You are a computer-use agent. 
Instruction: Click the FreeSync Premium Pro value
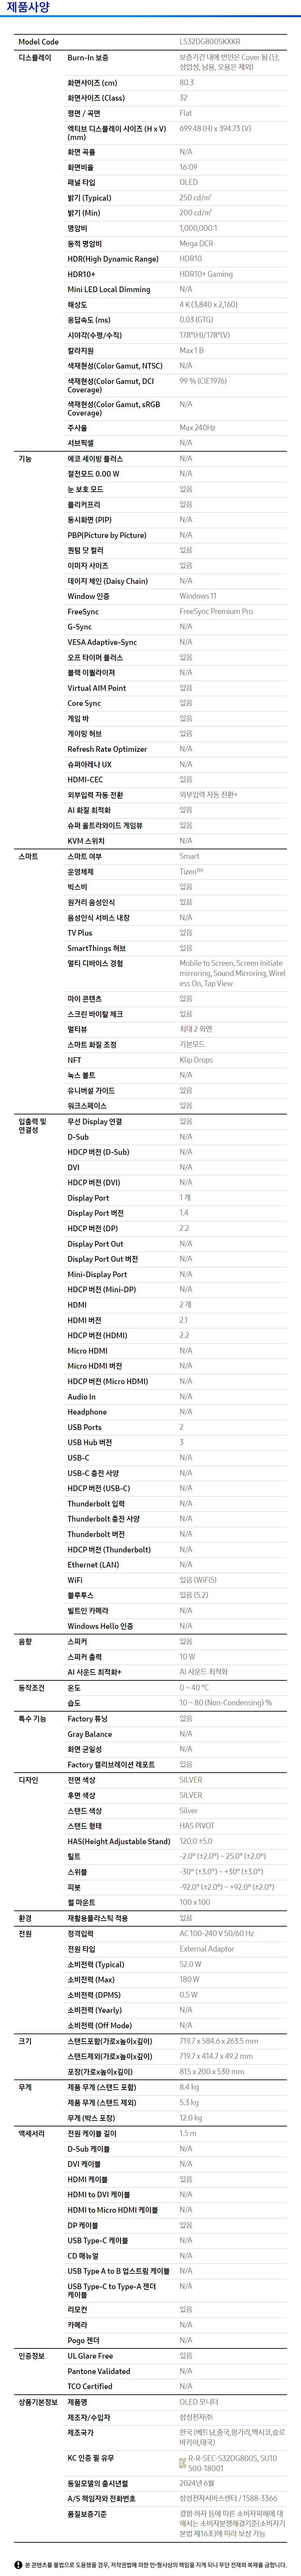pyautogui.click(x=215, y=611)
